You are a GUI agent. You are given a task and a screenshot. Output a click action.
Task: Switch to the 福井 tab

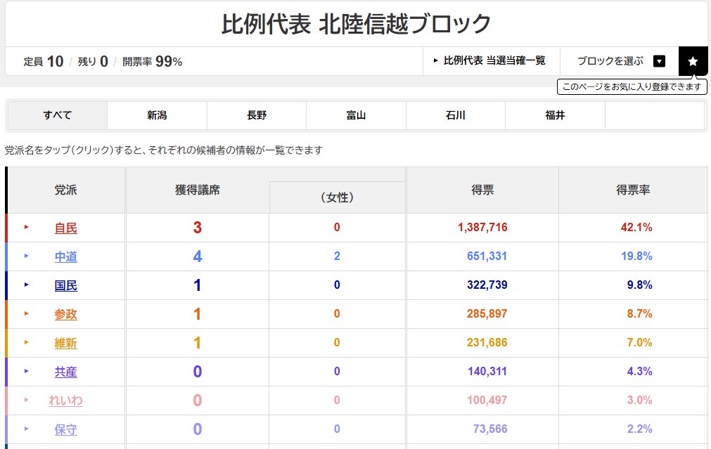click(555, 115)
